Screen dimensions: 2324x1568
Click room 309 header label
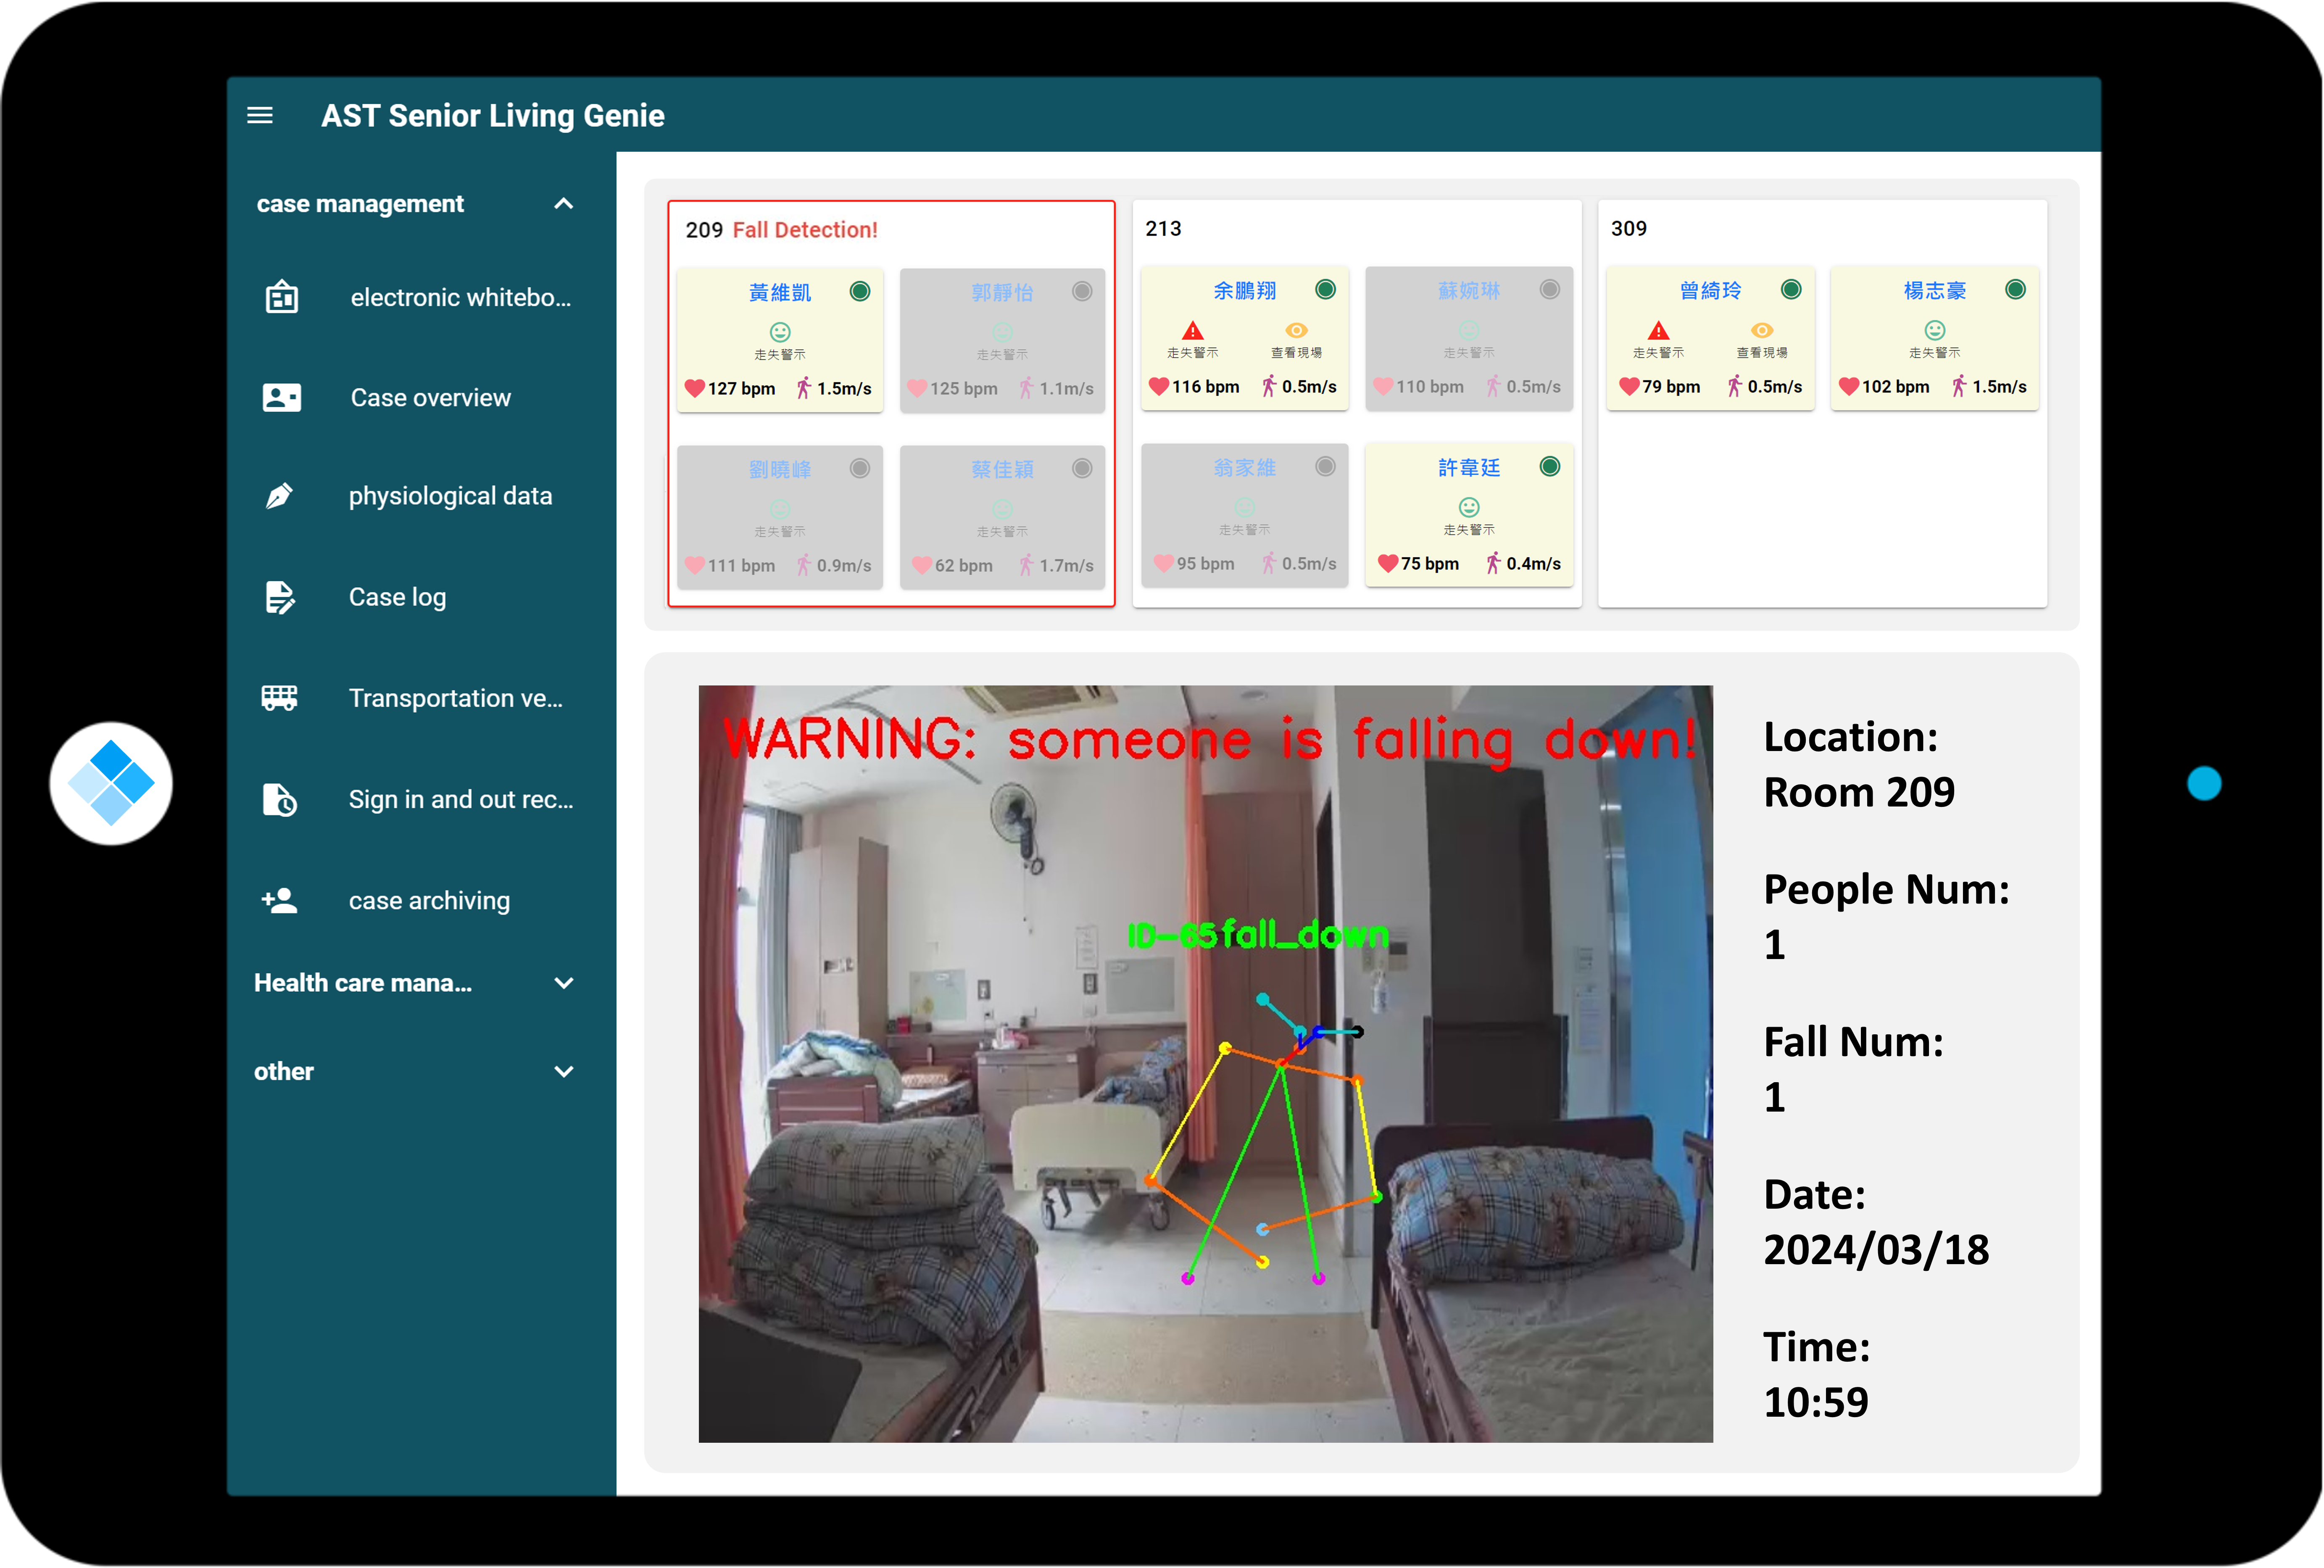point(1629,228)
